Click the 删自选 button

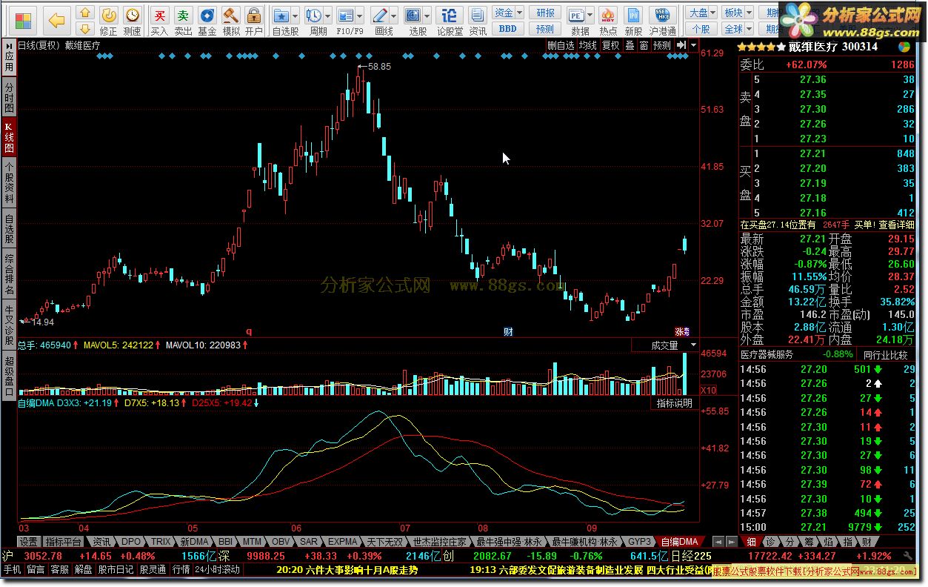click(561, 45)
